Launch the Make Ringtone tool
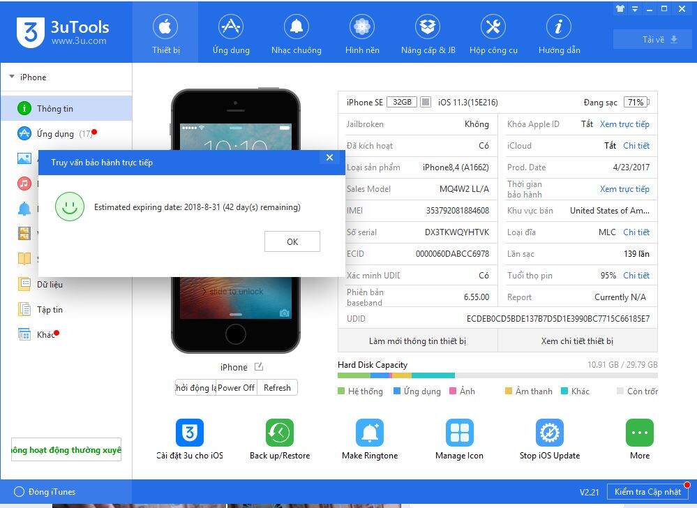The height and width of the screenshot is (508, 697). point(370,433)
